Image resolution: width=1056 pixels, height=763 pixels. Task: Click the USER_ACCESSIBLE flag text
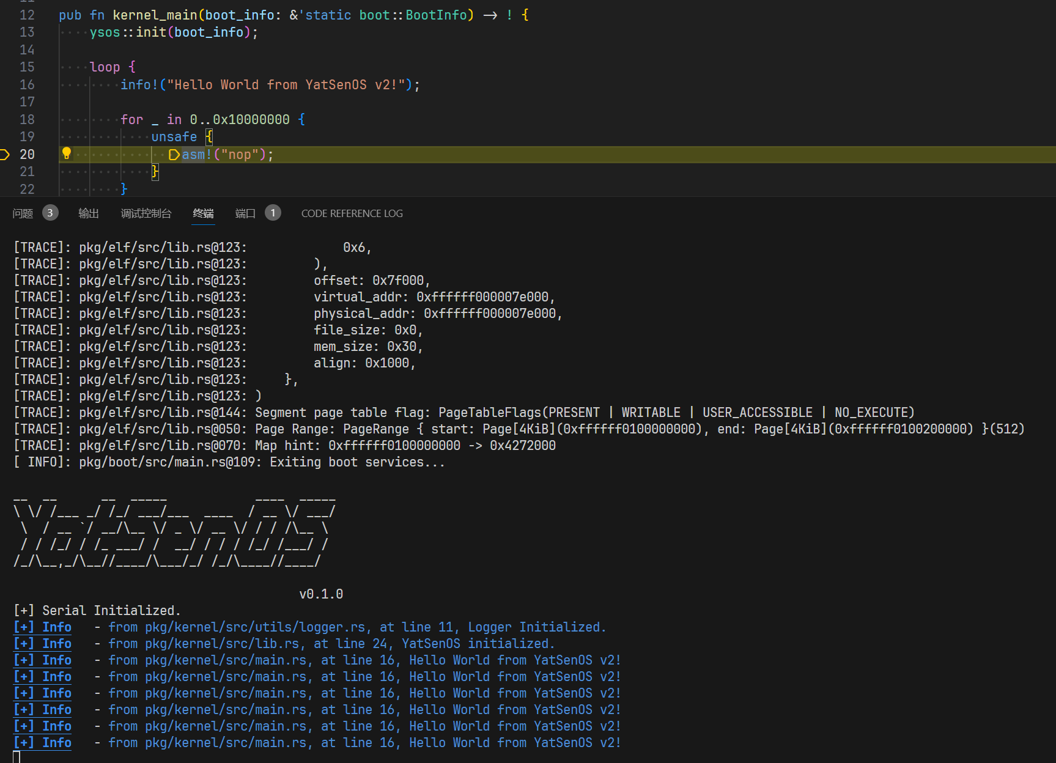pyautogui.click(x=758, y=413)
